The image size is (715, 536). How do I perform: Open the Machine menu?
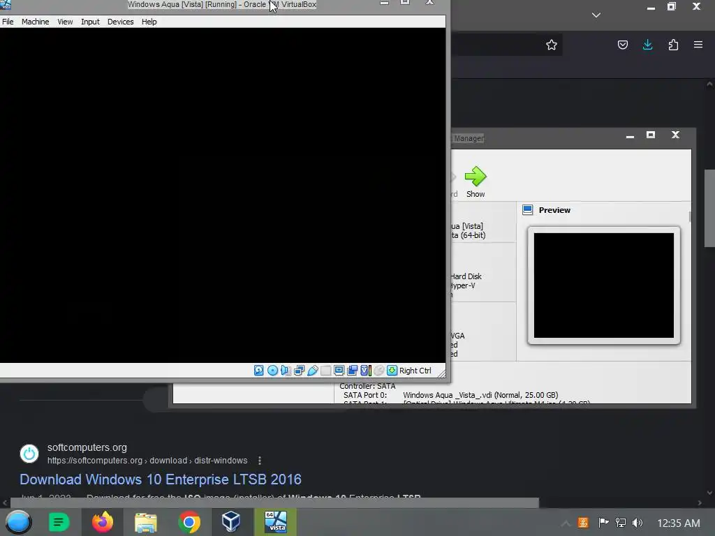(35, 22)
